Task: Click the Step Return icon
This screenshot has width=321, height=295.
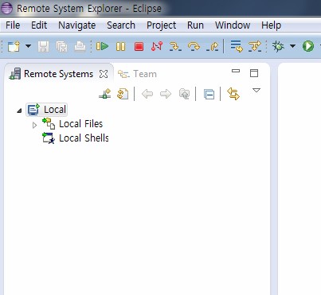Action: click(x=213, y=47)
